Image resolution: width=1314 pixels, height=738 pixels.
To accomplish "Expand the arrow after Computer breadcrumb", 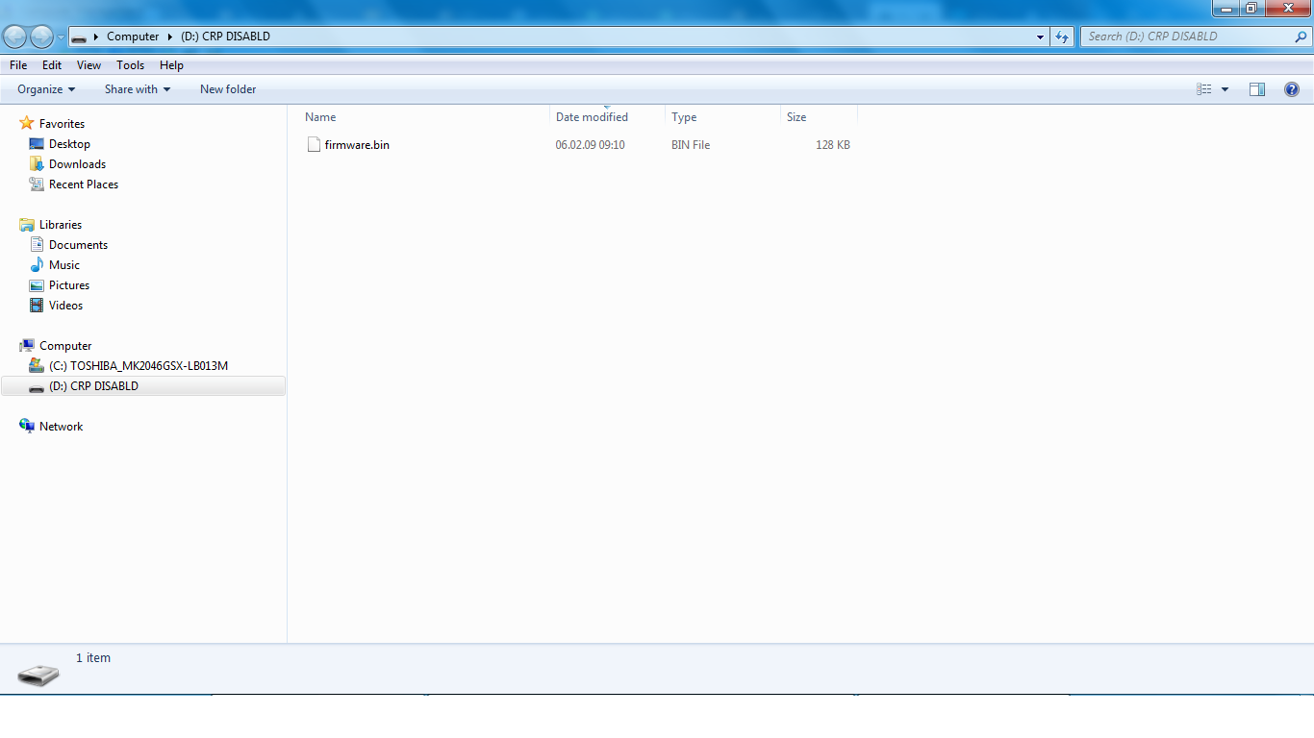I will [170, 37].
